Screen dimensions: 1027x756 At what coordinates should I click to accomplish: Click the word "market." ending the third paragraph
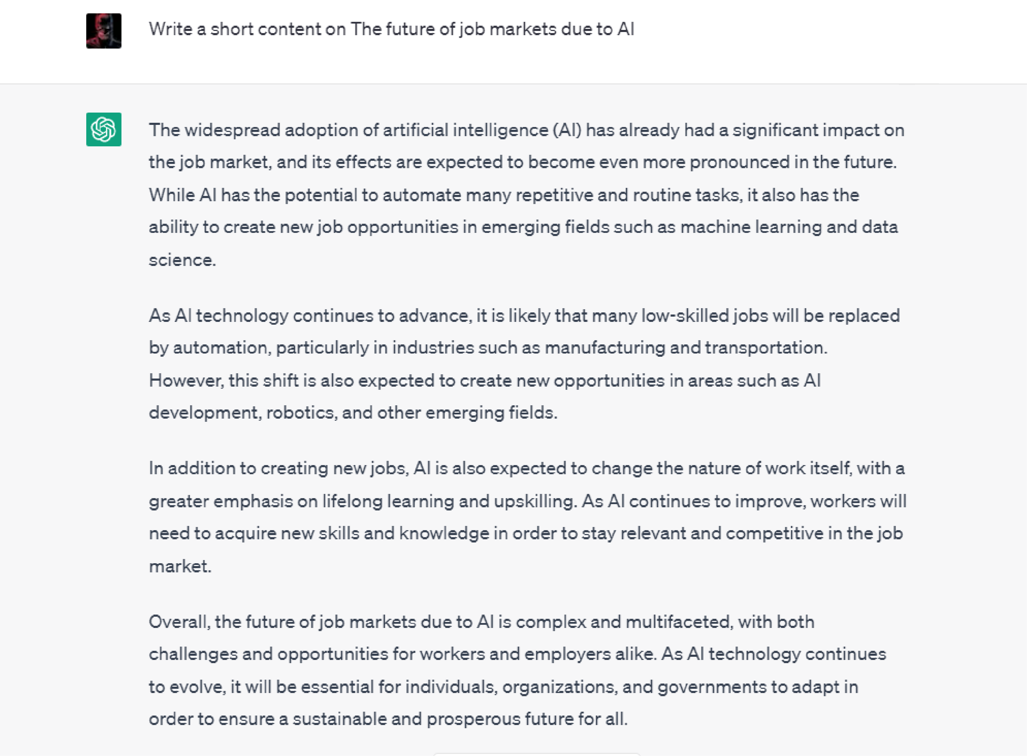pos(180,566)
